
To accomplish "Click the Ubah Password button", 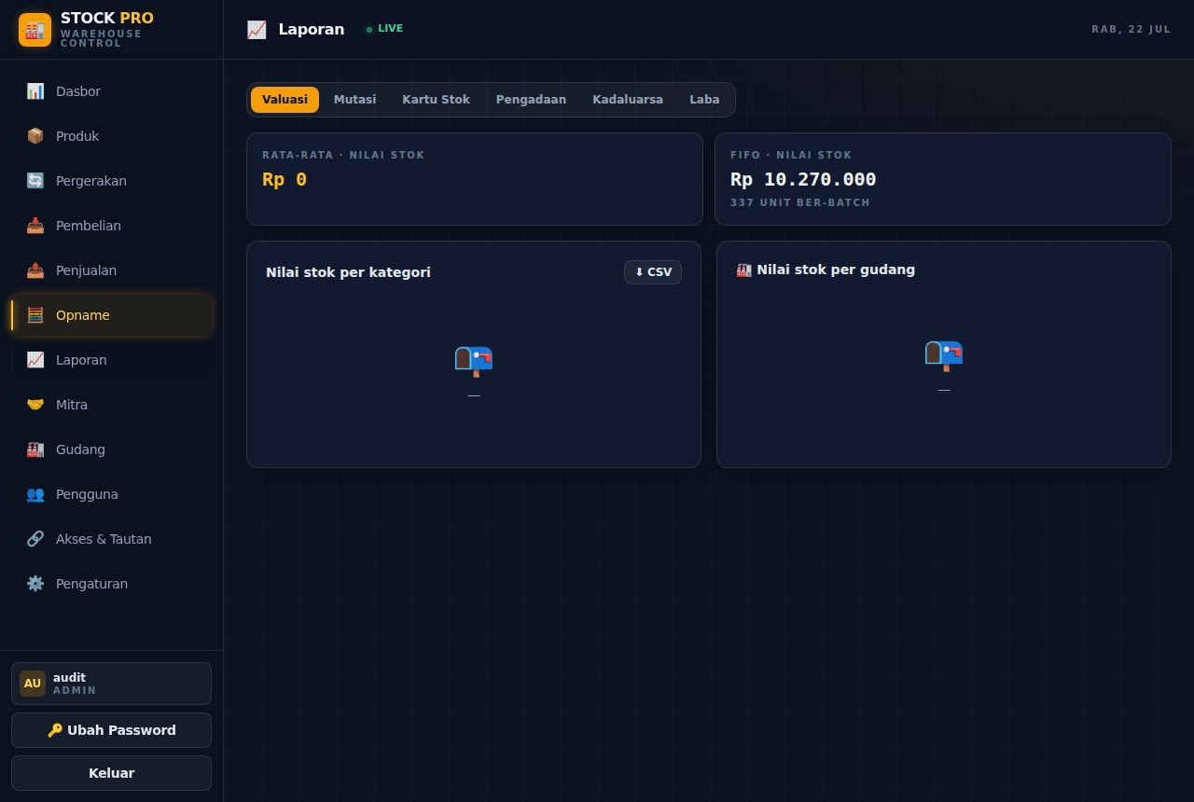I will [112, 730].
